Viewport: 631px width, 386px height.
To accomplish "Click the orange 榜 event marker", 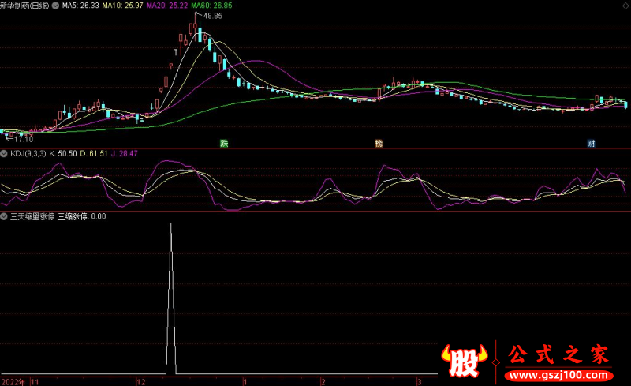I will [379, 143].
